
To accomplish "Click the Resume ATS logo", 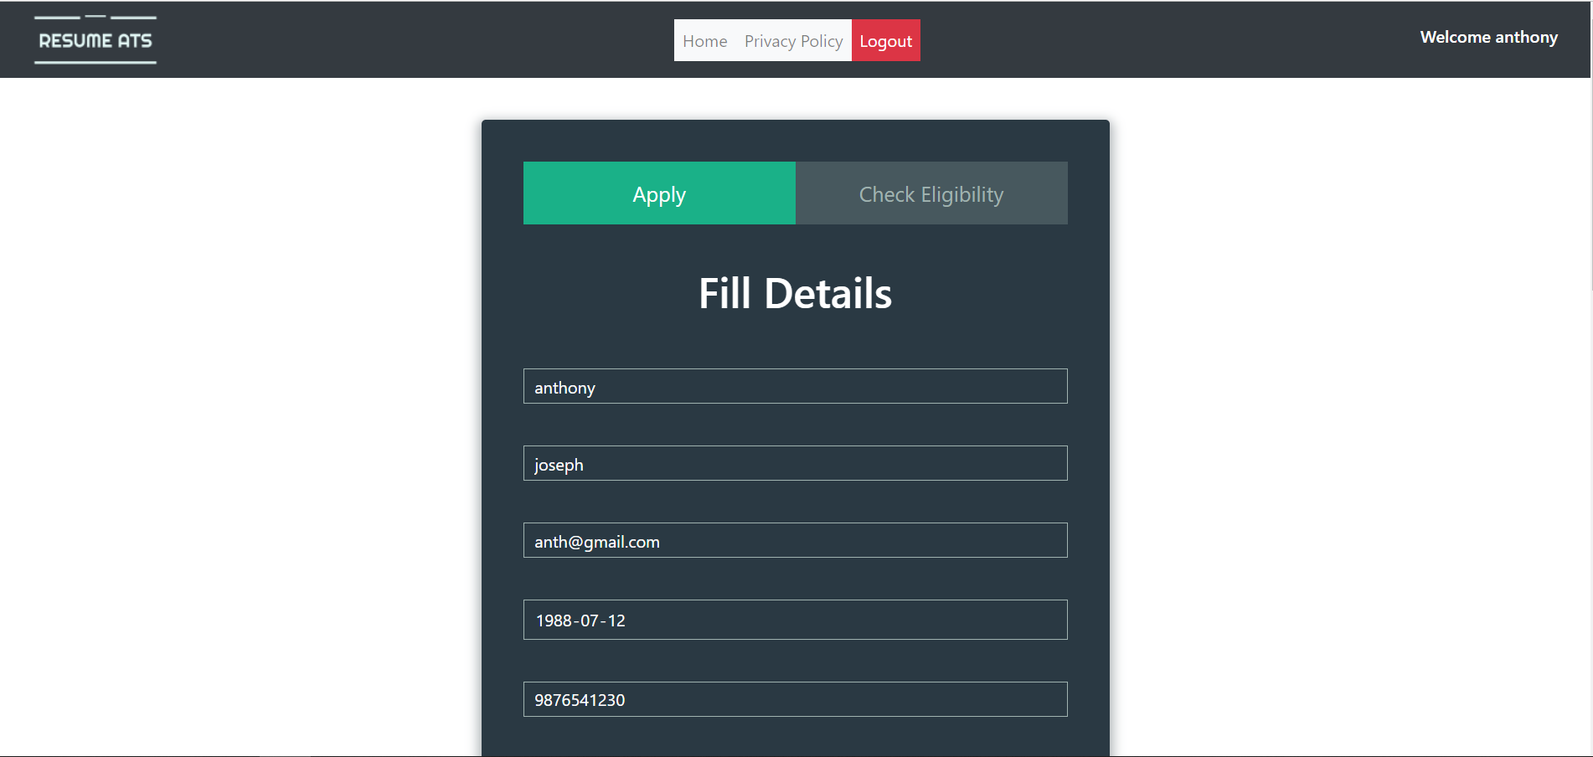I will pos(95,39).
